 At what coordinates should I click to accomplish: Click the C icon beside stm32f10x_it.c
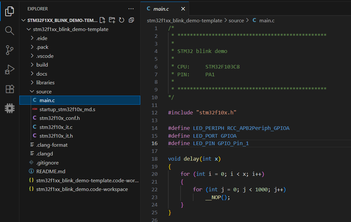tap(35, 127)
